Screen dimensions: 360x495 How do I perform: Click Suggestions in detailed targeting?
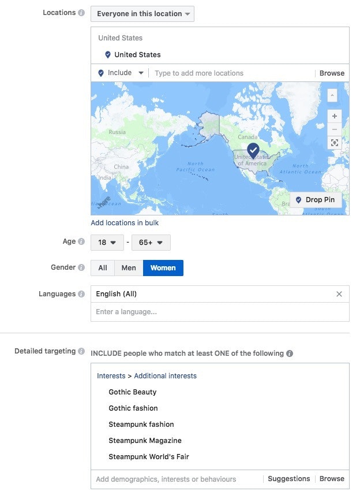coord(289,479)
